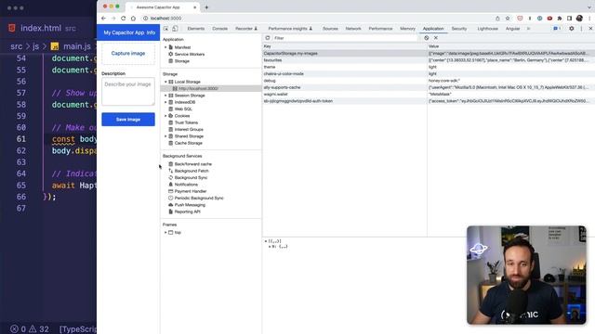Switch to the Lighthouse tab
595x334 pixels.
click(x=487, y=29)
